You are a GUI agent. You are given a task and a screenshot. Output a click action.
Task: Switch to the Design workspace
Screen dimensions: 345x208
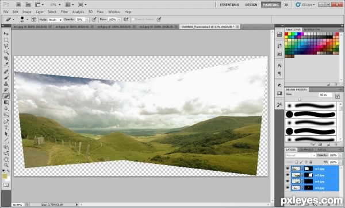click(251, 5)
